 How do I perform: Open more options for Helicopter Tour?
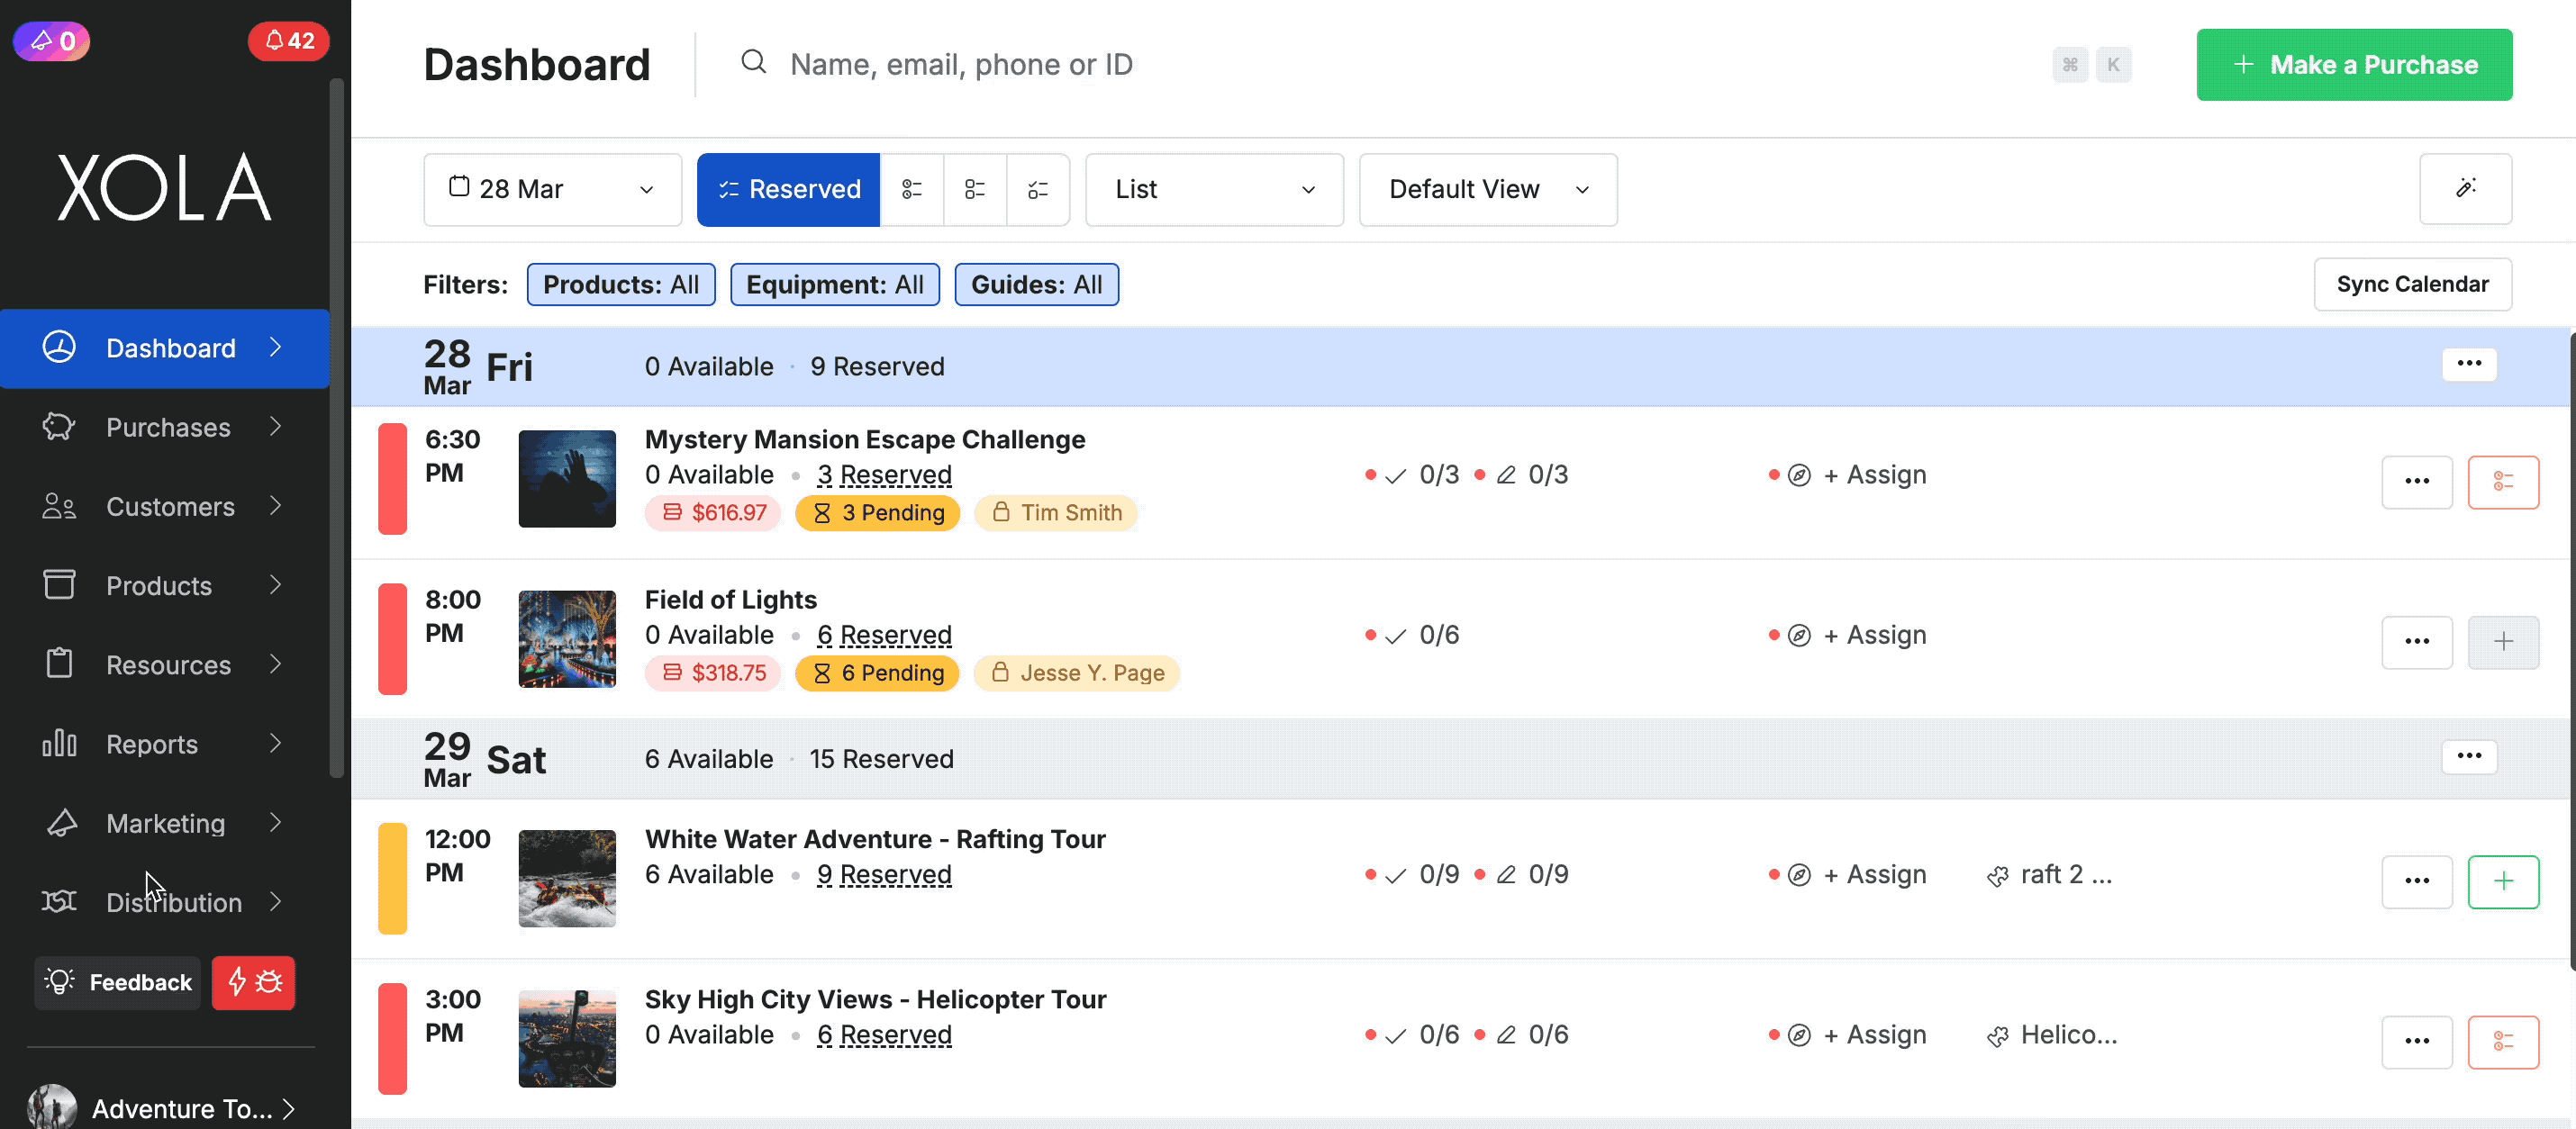pyautogui.click(x=2417, y=1042)
